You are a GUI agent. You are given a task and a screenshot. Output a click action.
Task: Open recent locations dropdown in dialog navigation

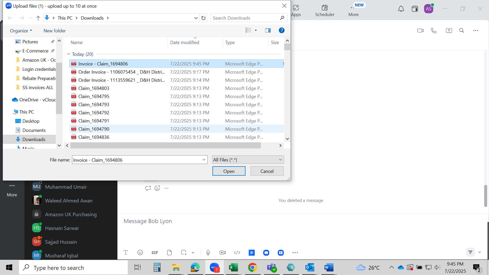tap(30, 18)
